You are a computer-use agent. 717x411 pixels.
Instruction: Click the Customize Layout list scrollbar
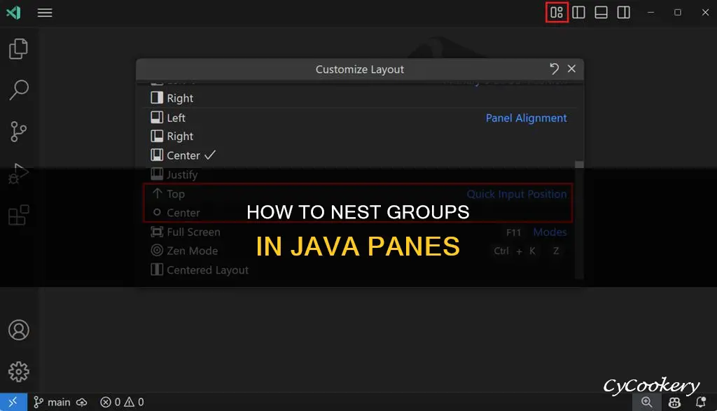click(x=579, y=164)
